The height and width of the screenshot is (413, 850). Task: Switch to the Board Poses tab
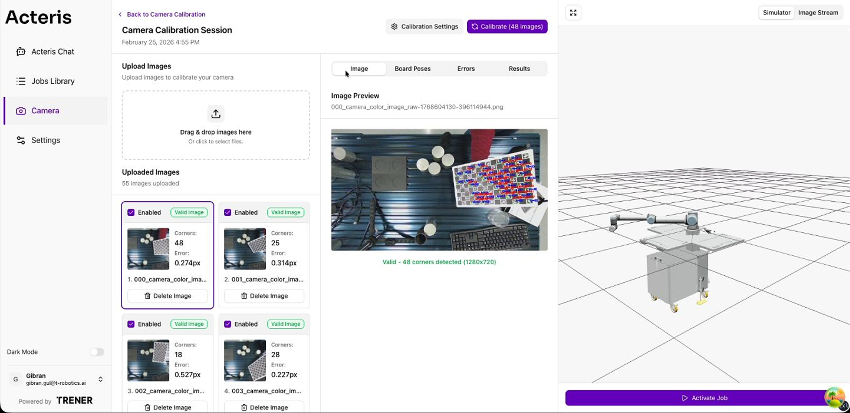click(412, 69)
